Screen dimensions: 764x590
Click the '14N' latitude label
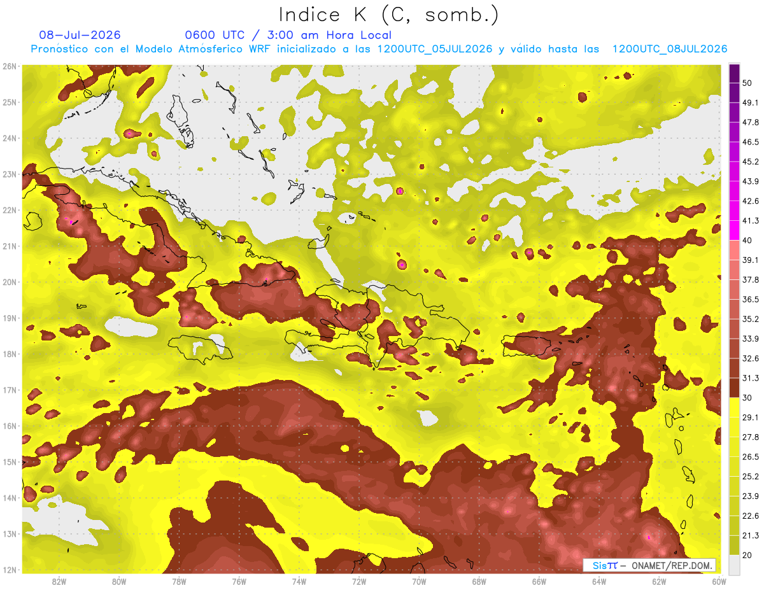[x=9, y=498]
